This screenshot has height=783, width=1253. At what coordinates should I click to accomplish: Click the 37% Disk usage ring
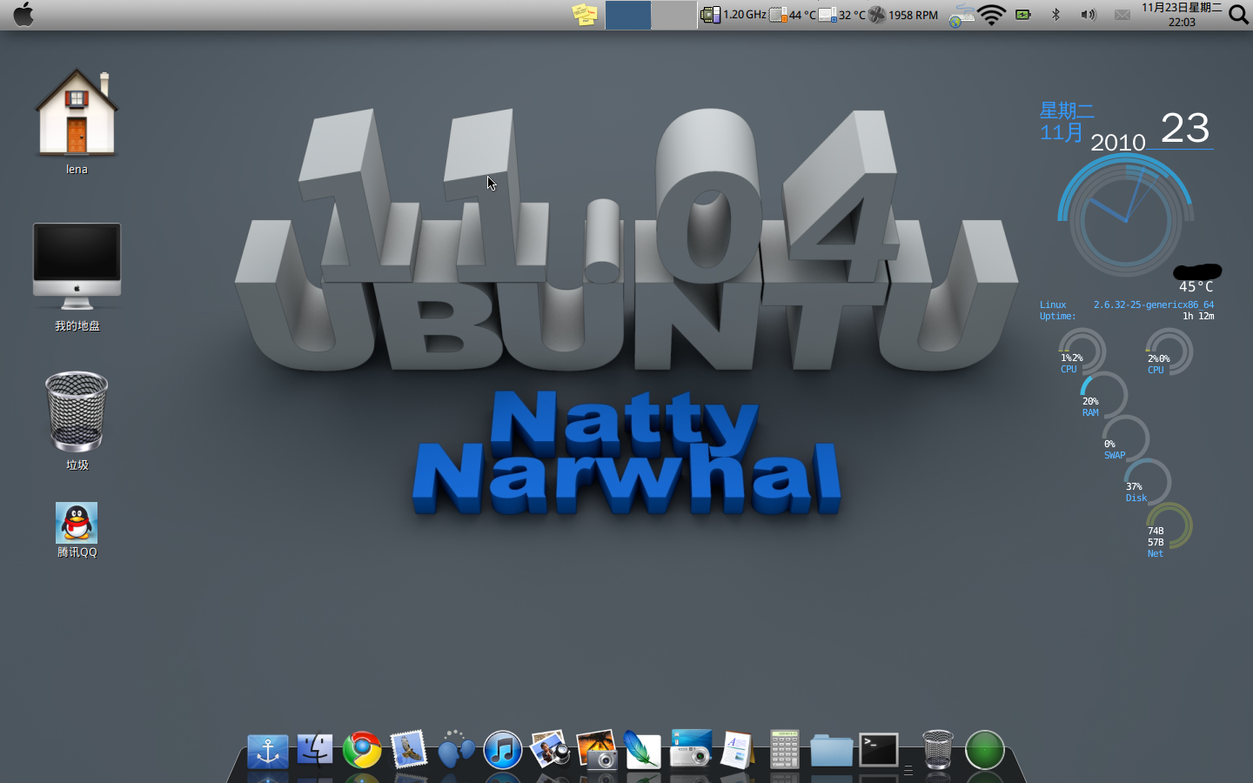(x=1146, y=483)
